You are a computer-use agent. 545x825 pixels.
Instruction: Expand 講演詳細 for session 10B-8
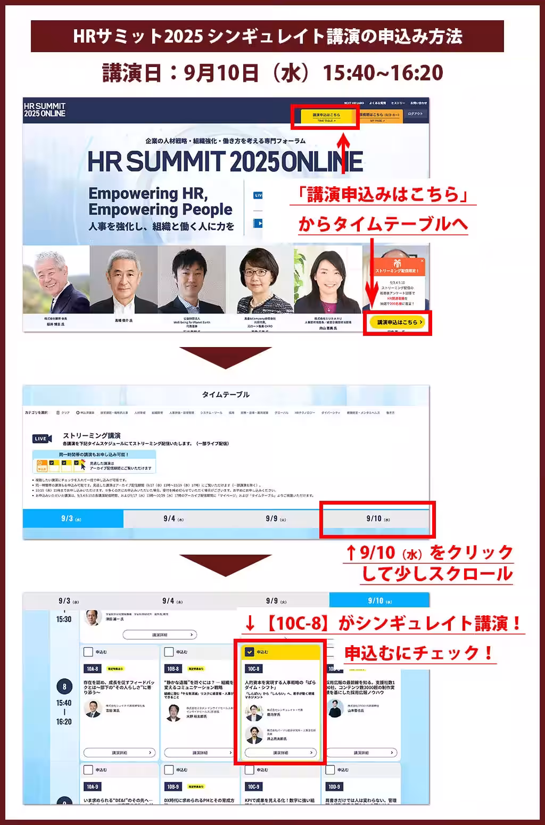click(200, 753)
